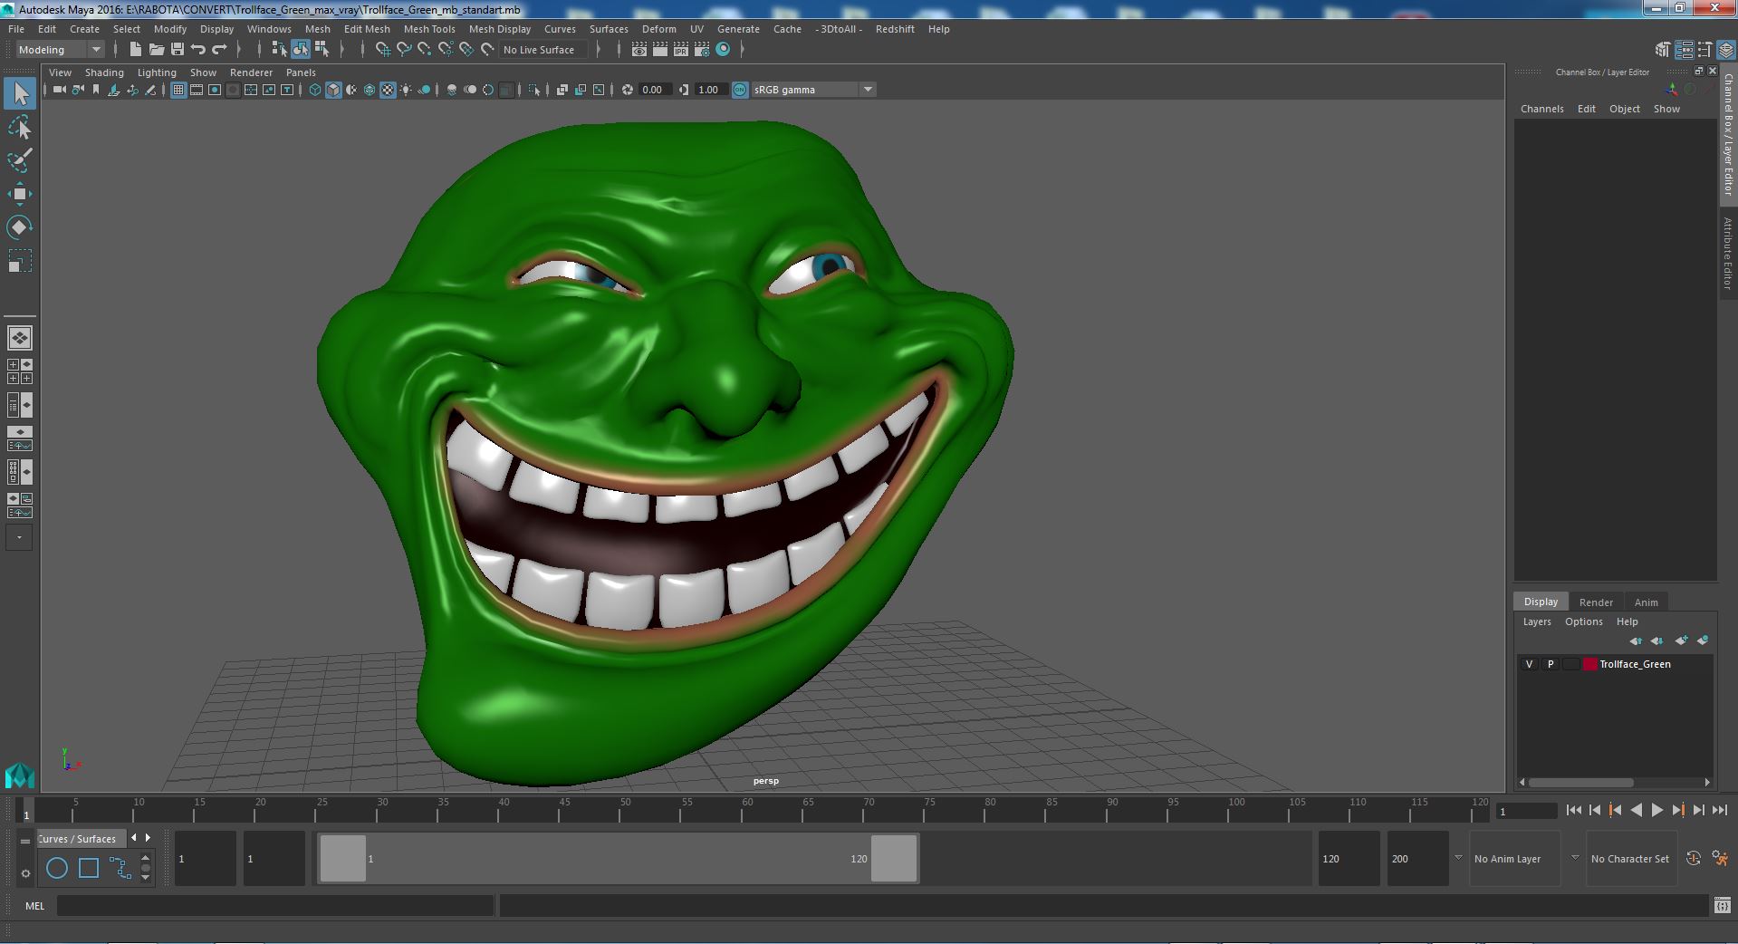The image size is (1738, 944).
Task: Toggle use all lights
Action: 406,90
